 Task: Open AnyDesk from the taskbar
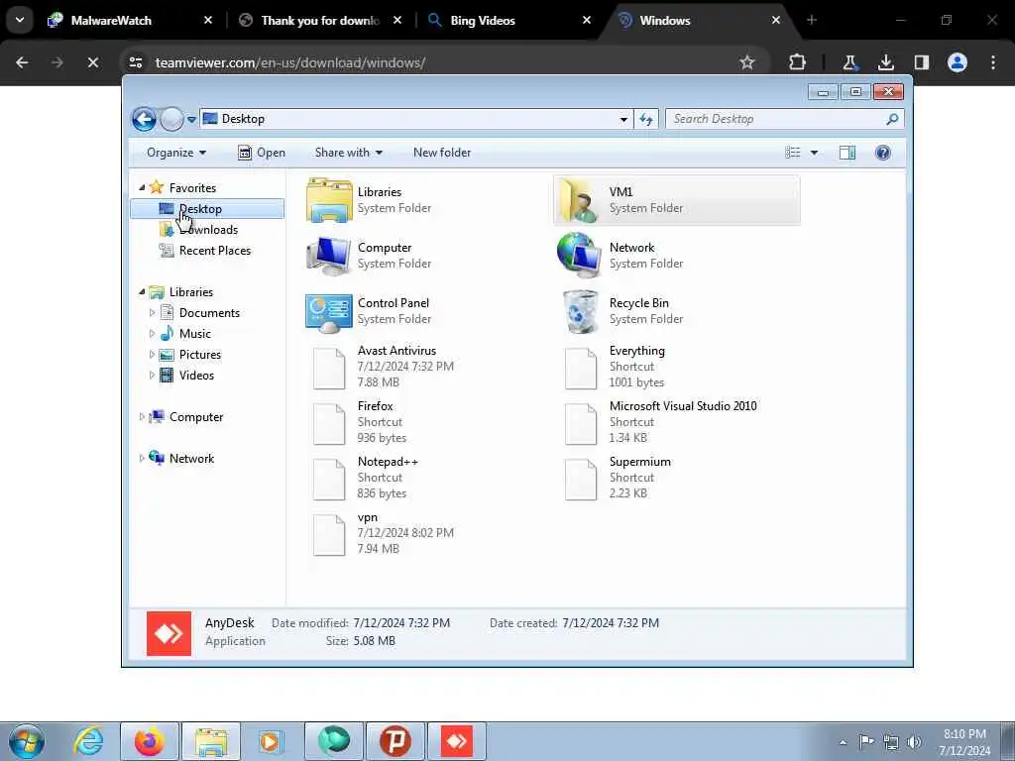pyautogui.click(x=457, y=741)
